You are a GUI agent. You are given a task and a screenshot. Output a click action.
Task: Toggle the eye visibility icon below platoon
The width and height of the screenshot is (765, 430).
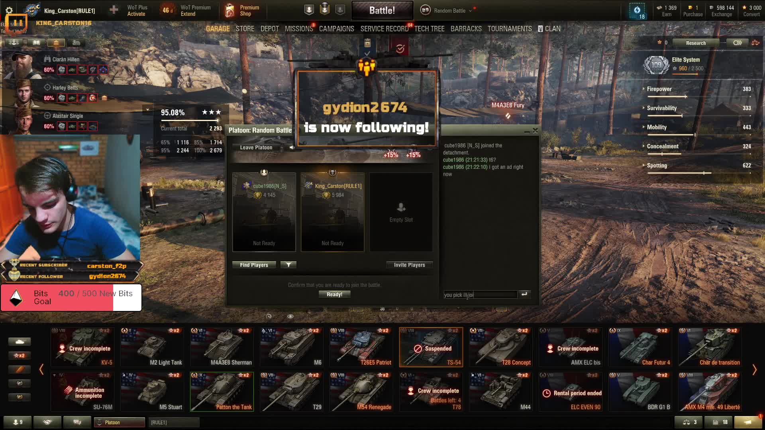[290, 317]
